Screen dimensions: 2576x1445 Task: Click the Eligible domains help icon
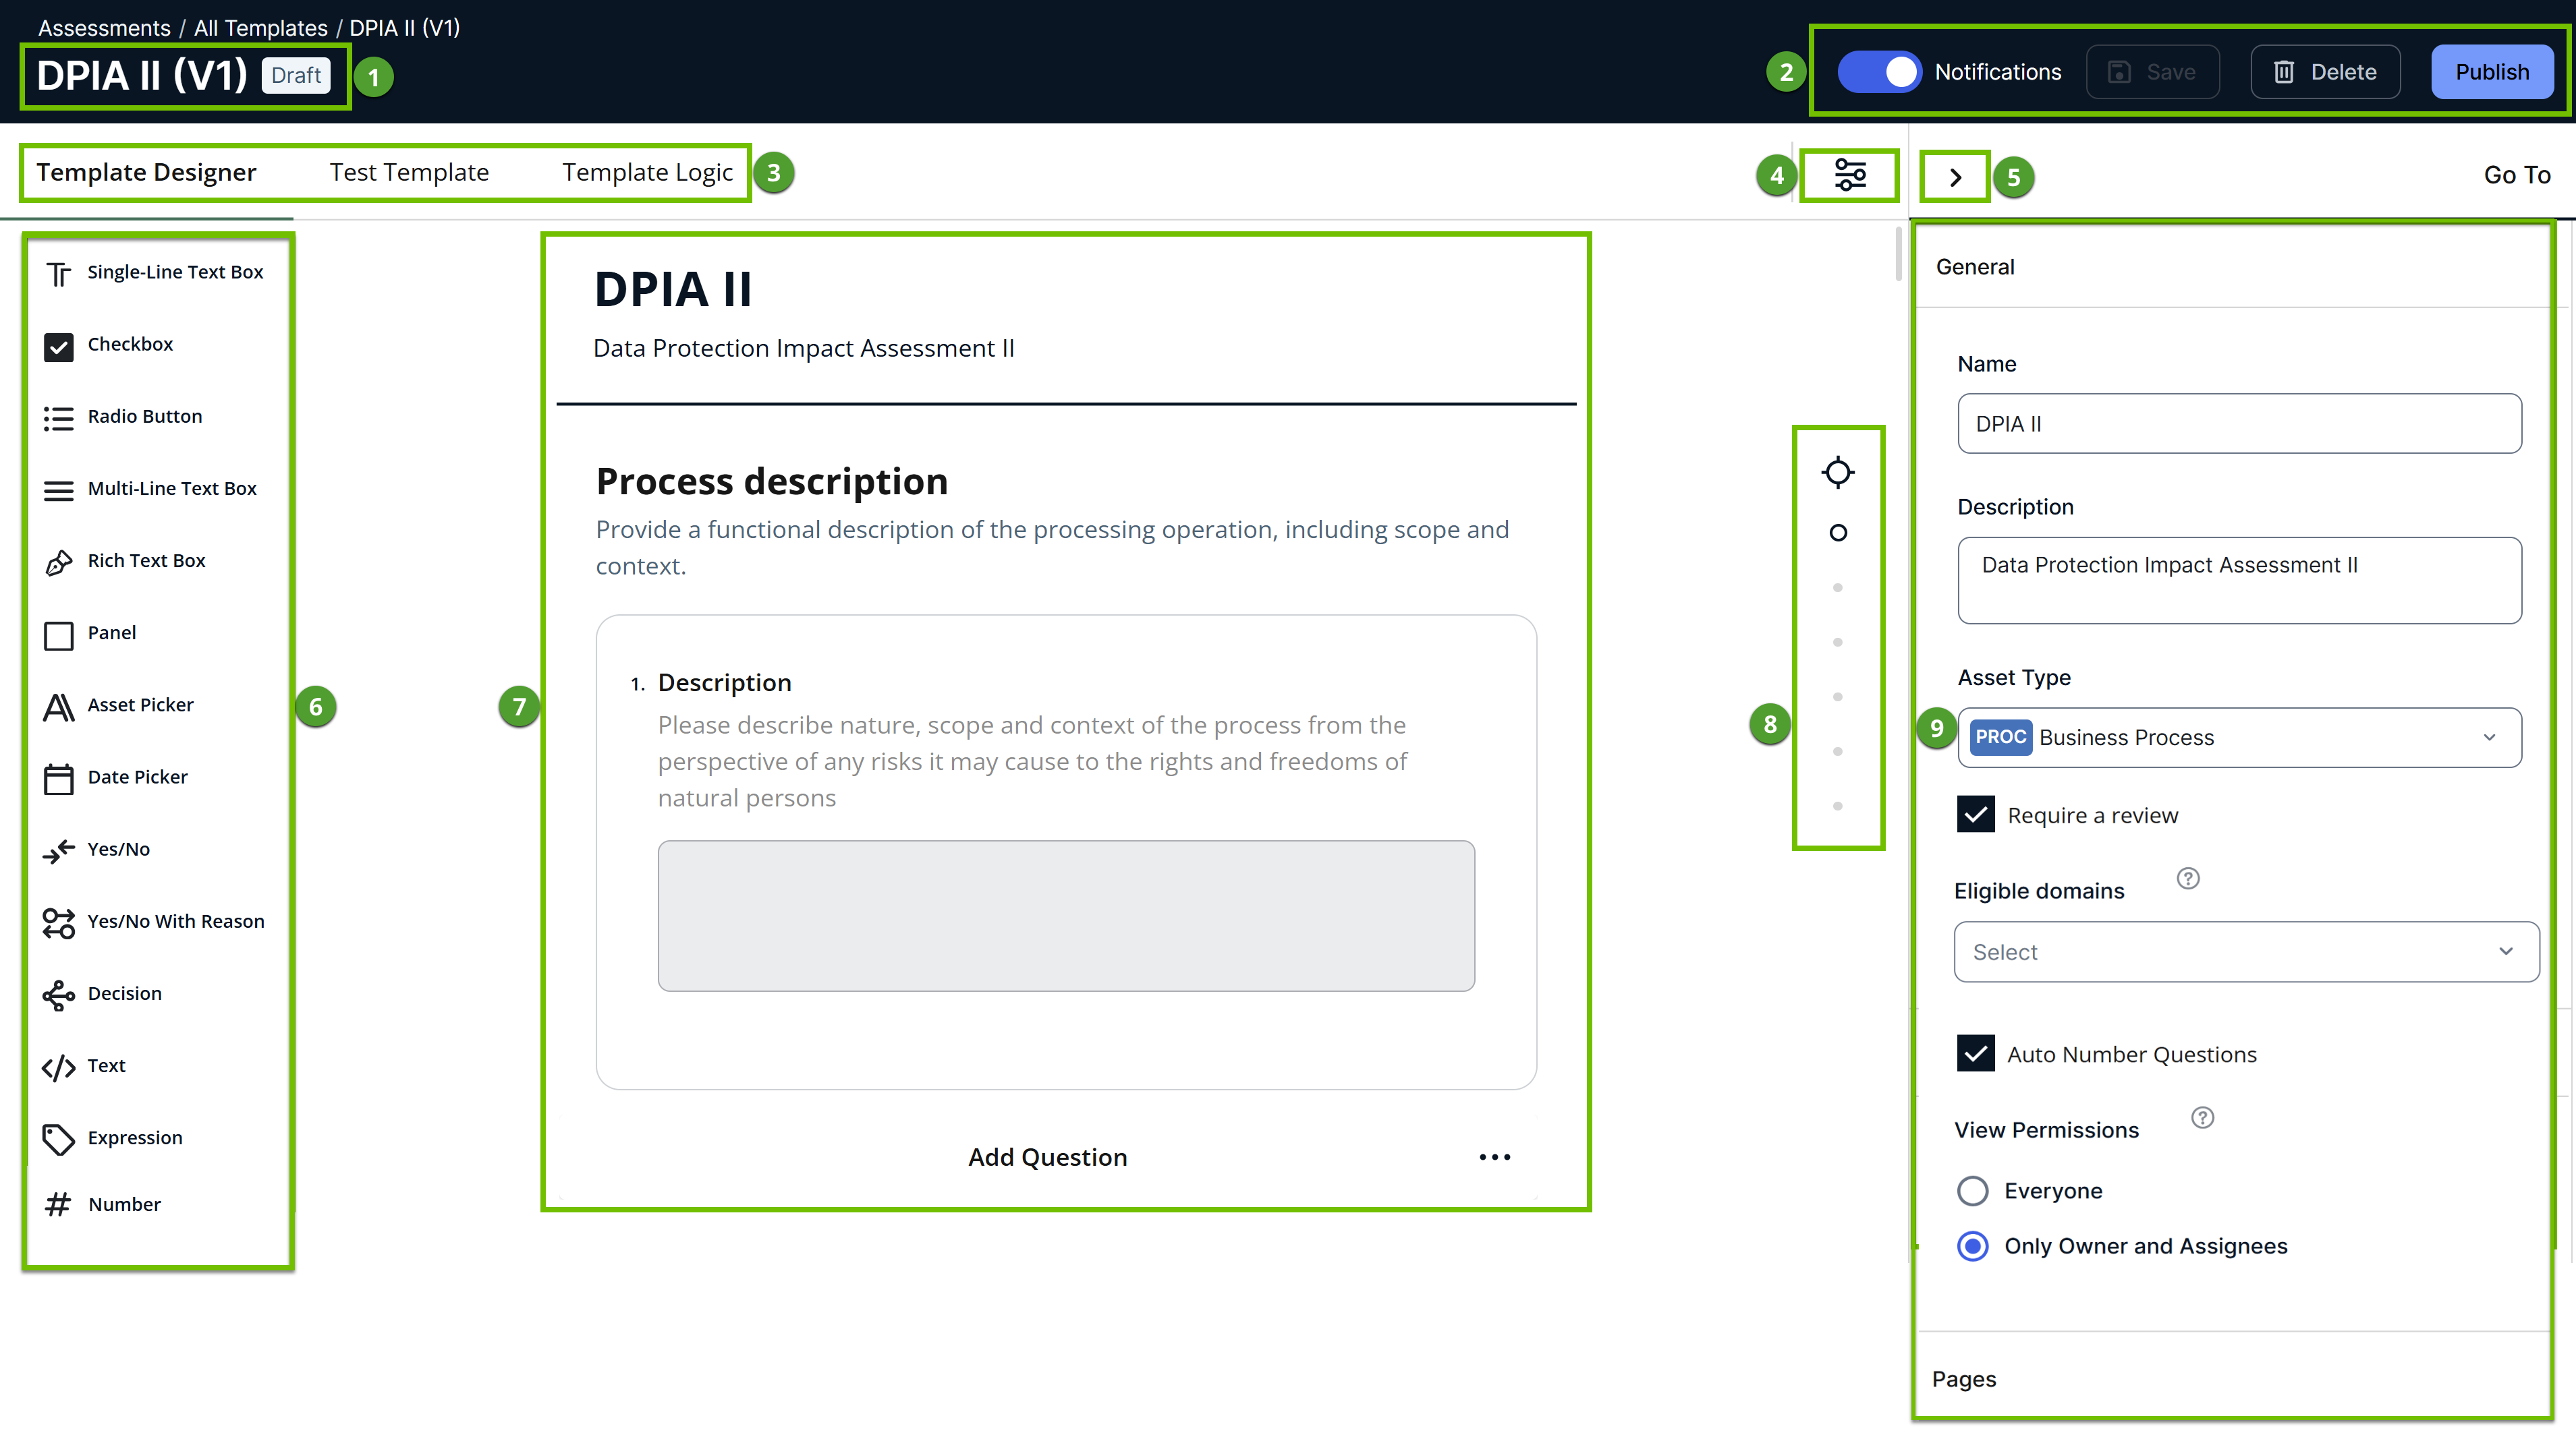2187,879
